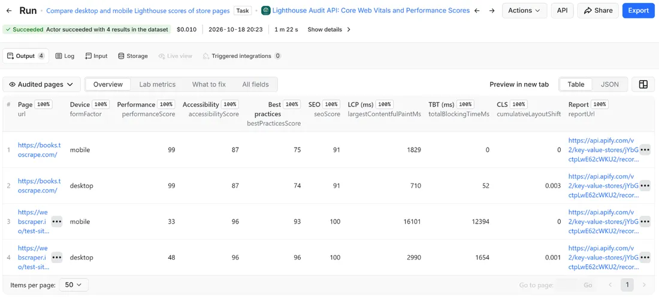This screenshot has height=297, width=659.
Task: Click the API button
Action: click(563, 11)
